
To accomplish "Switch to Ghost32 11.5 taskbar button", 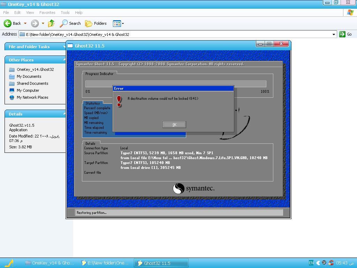I will point(161,263).
